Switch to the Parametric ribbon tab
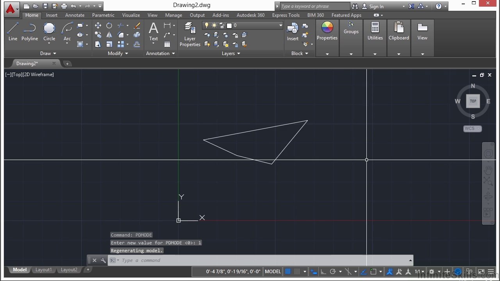500x281 pixels. pyautogui.click(x=103, y=15)
